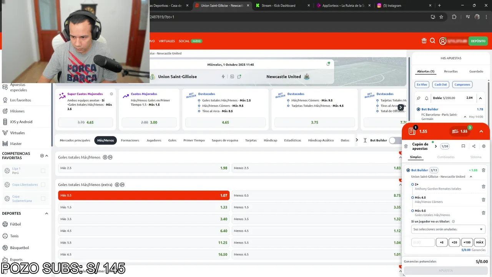This screenshot has width=492, height=277.
Task: Bookmark page with Chrome star icon
Action: (x=441, y=17)
